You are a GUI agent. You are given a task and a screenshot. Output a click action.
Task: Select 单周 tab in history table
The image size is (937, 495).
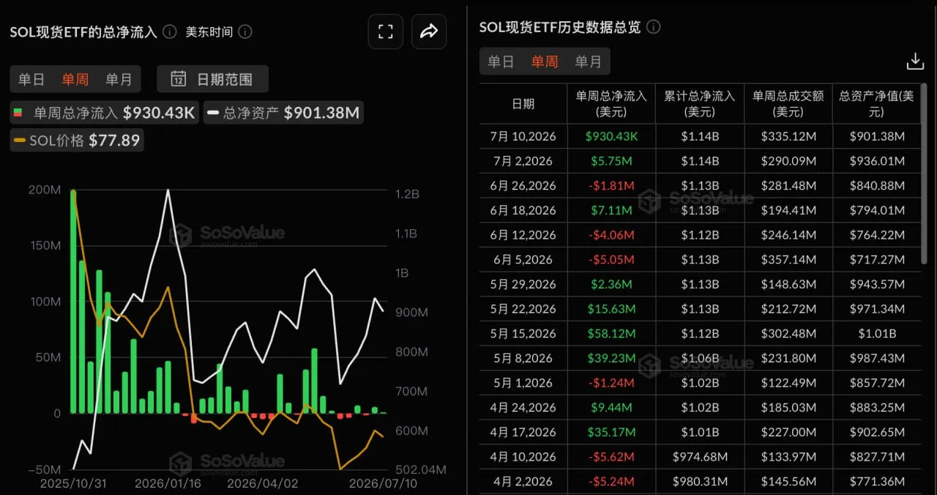pyautogui.click(x=545, y=62)
